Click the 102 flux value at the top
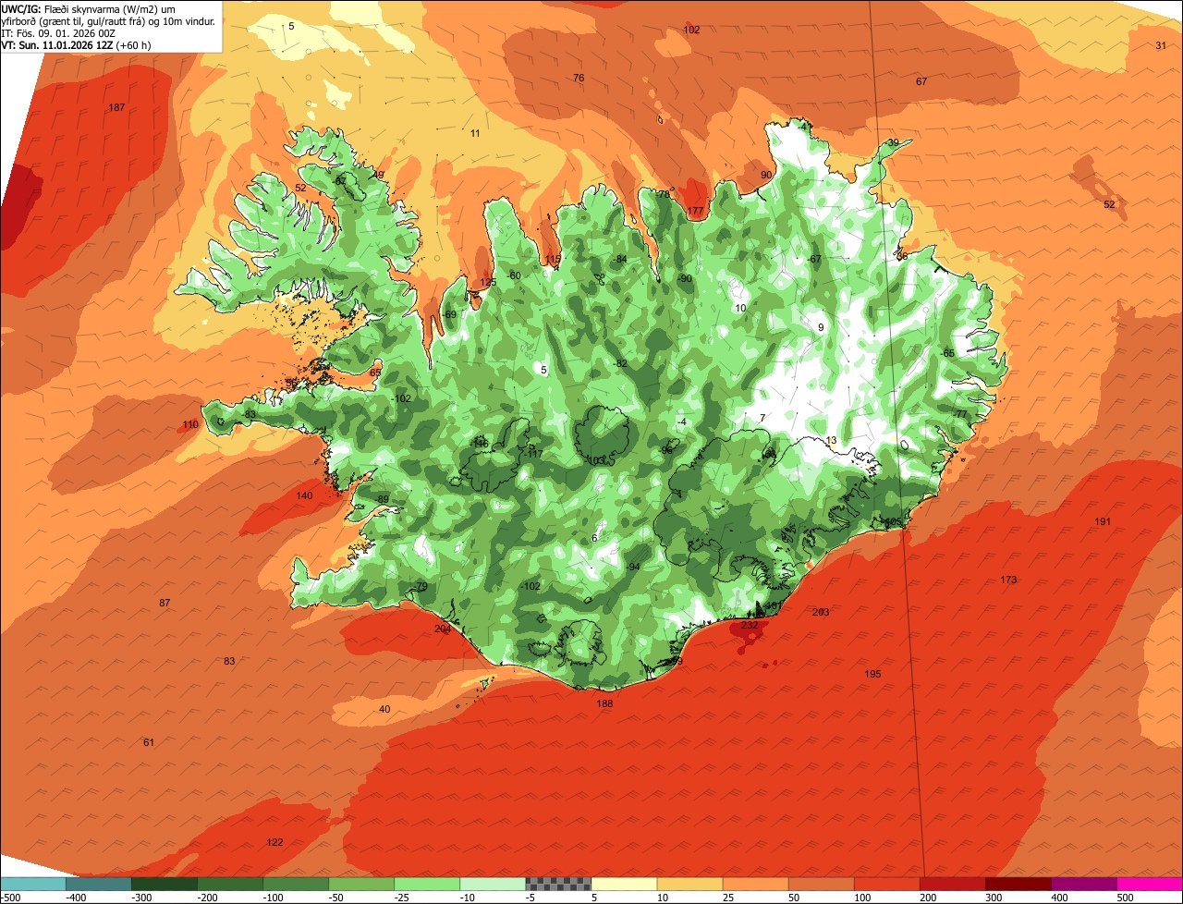 (x=691, y=30)
